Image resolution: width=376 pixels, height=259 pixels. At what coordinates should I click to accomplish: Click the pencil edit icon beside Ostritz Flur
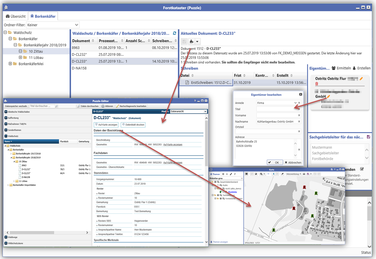361,79
